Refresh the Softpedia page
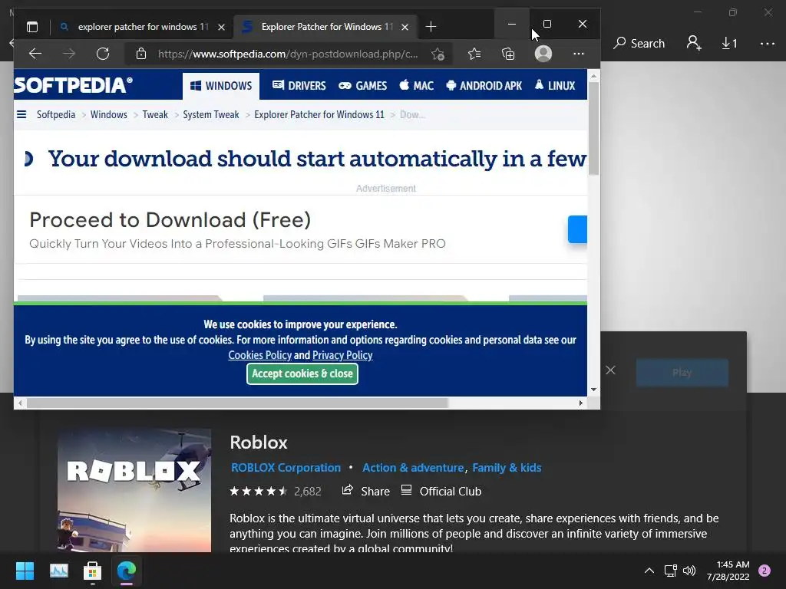Viewport: 786px width, 589px height. pyautogui.click(x=103, y=54)
